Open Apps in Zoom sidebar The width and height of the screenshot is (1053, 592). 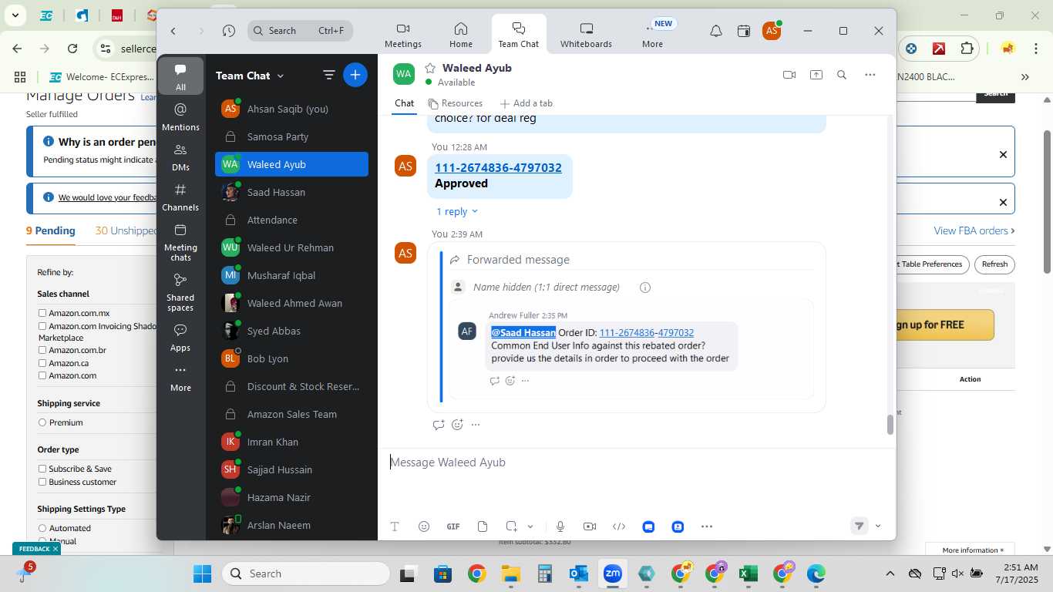tap(180, 338)
